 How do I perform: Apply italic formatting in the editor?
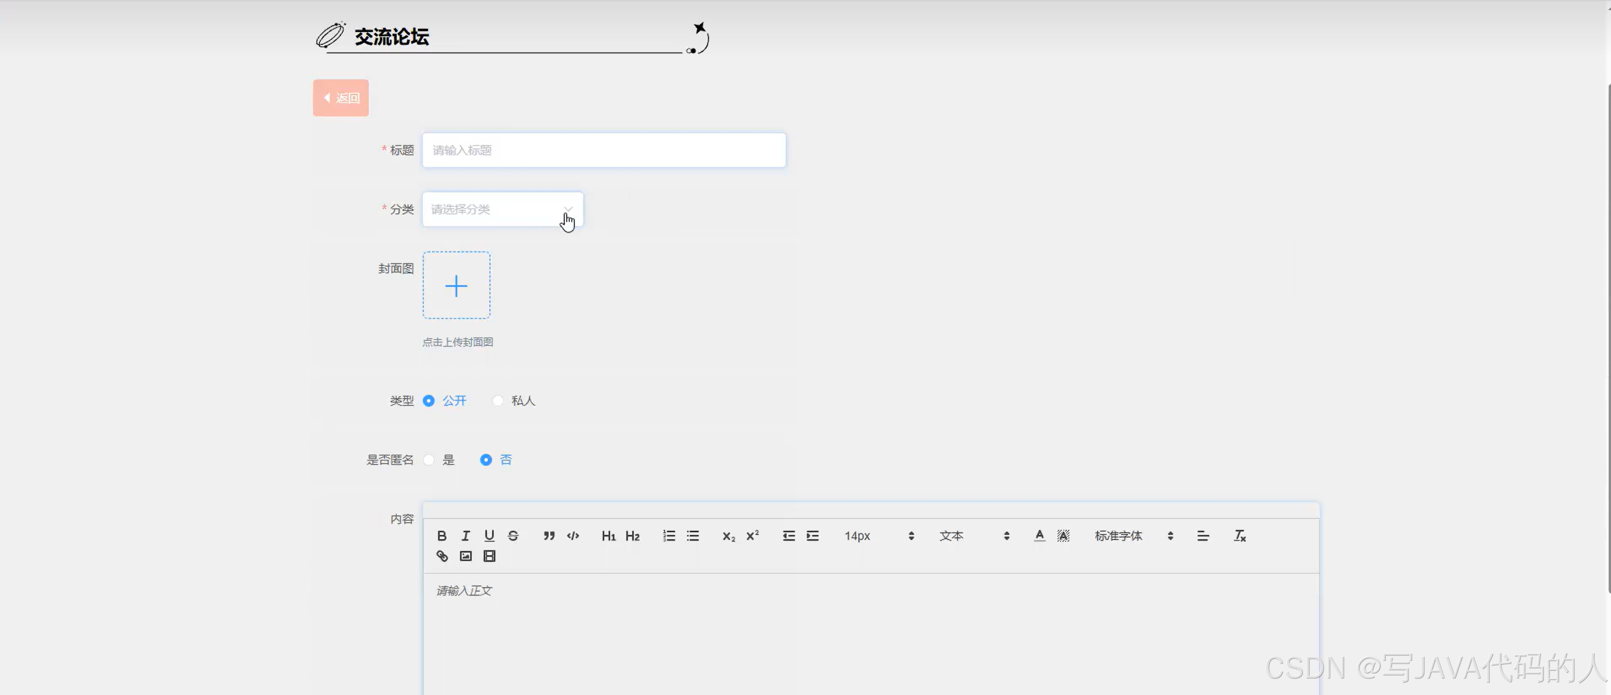[466, 535]
